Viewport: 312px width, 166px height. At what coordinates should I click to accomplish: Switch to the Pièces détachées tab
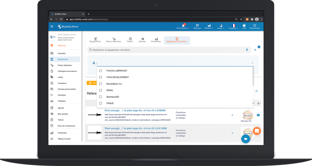113,40
